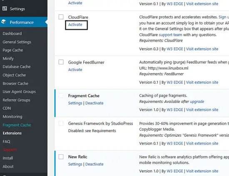The height and width of the screenshot is (176, 229).
Task: Click 'Requirements: CloudFlare' text
Action: [161, 40]
